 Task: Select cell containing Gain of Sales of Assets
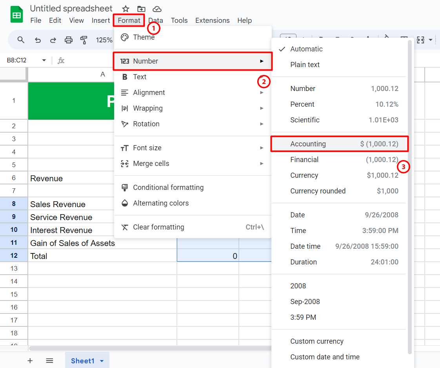102,243
